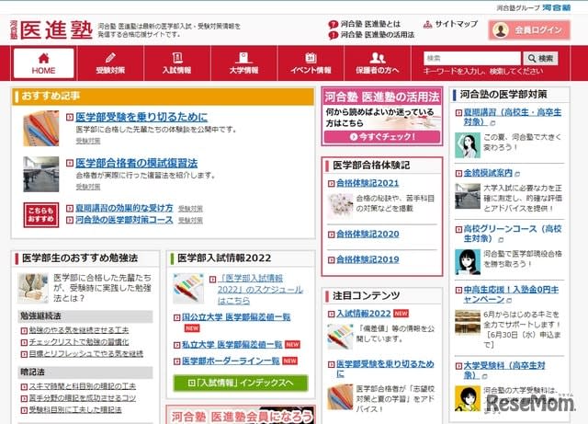
Task: Open the HOME navigation tab
Action: coord(43,63)
